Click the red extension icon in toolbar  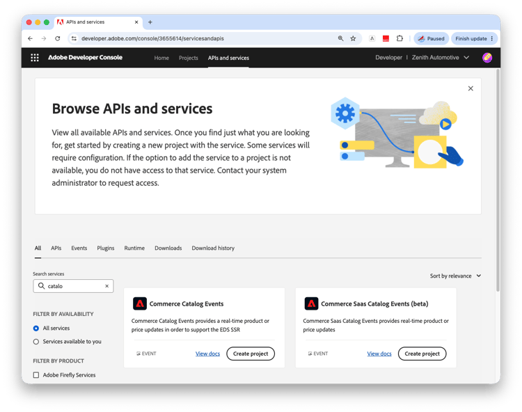point(386,38)
